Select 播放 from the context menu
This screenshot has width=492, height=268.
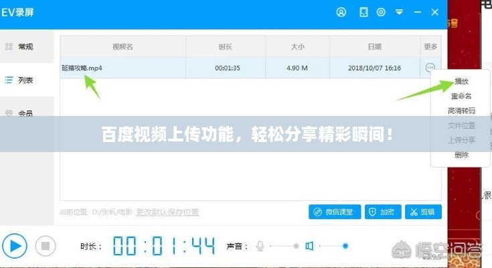(x=461, y=82)
